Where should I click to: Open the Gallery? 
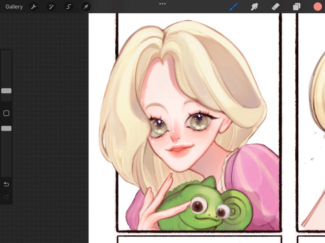(x=14, y=7)
